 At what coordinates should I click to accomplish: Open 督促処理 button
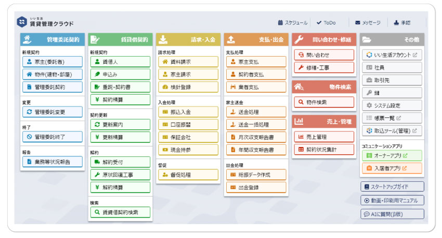(x=188, y=175)
